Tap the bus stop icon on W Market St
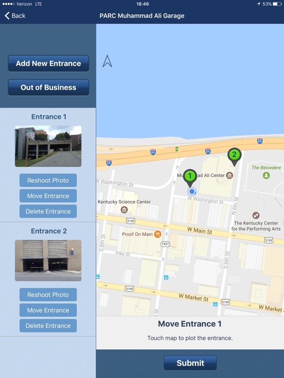The image size is (284, 378). 215,304
